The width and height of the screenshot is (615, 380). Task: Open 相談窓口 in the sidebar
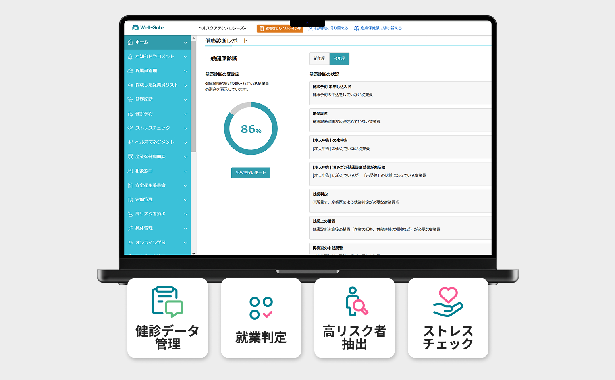pos(157,171)
